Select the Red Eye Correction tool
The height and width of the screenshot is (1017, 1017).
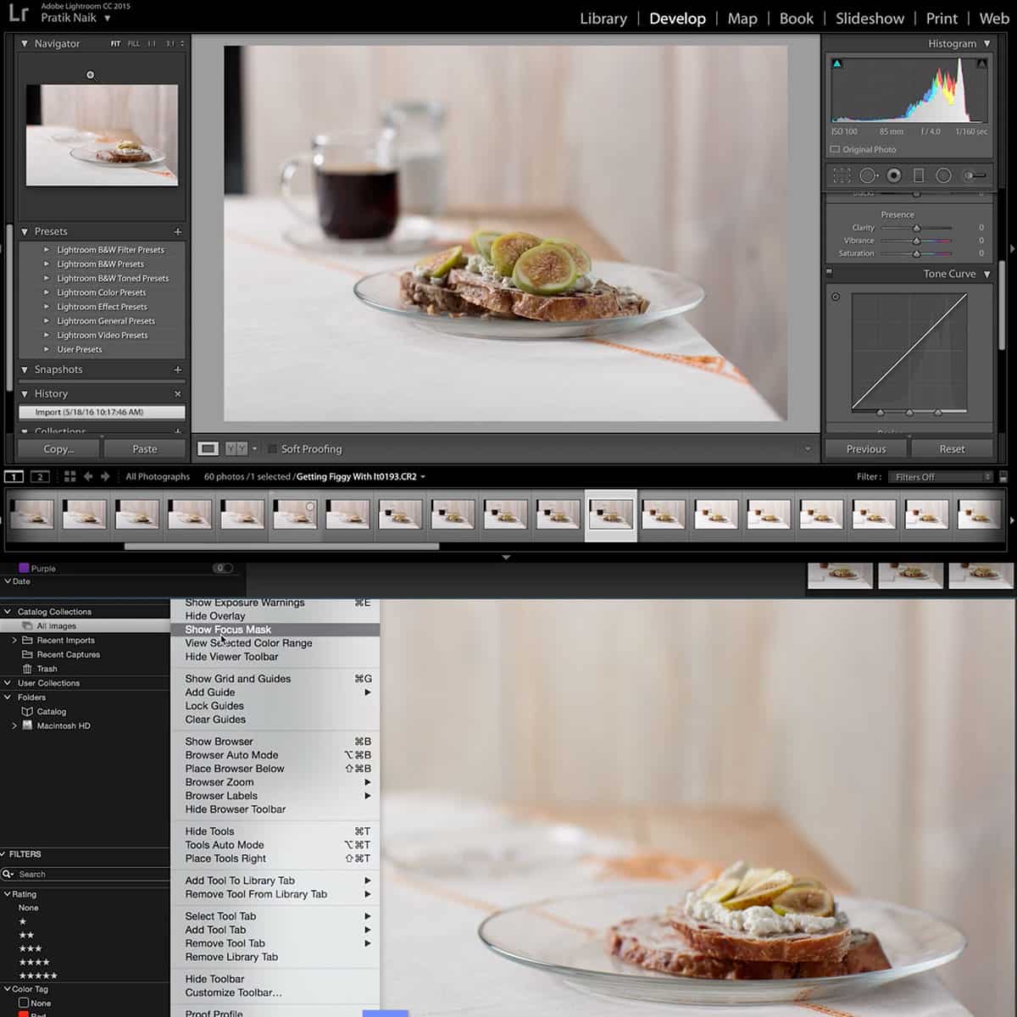(x=892, y=175)
